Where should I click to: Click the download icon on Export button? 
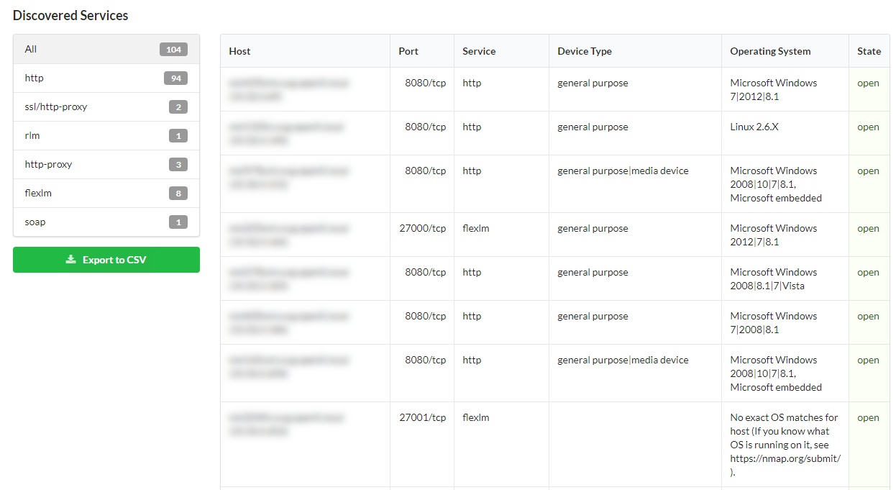coord(71,260)
